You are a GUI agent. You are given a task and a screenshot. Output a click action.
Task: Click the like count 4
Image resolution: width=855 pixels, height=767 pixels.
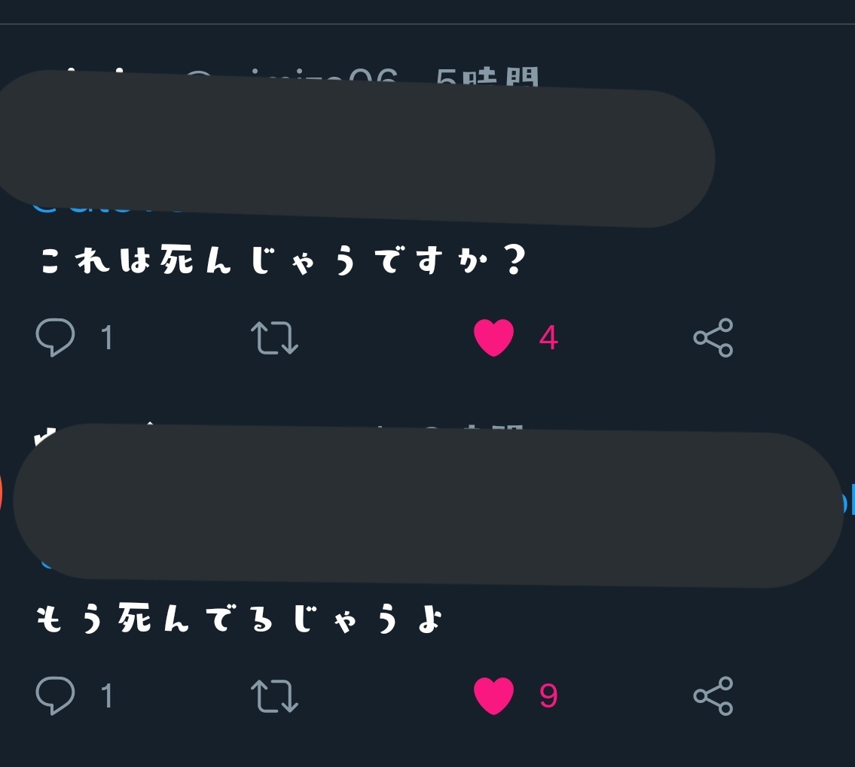tap(548, 338)
